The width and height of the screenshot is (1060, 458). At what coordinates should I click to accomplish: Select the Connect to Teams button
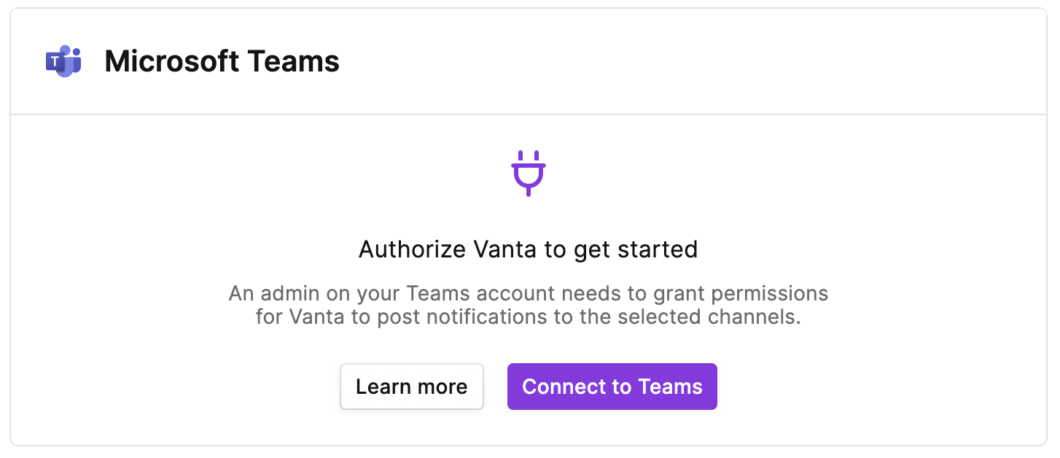(612, 387)
